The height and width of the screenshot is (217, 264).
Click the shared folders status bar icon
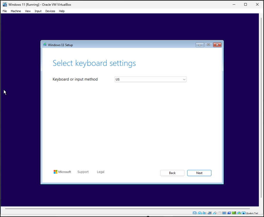pos(219,213)
